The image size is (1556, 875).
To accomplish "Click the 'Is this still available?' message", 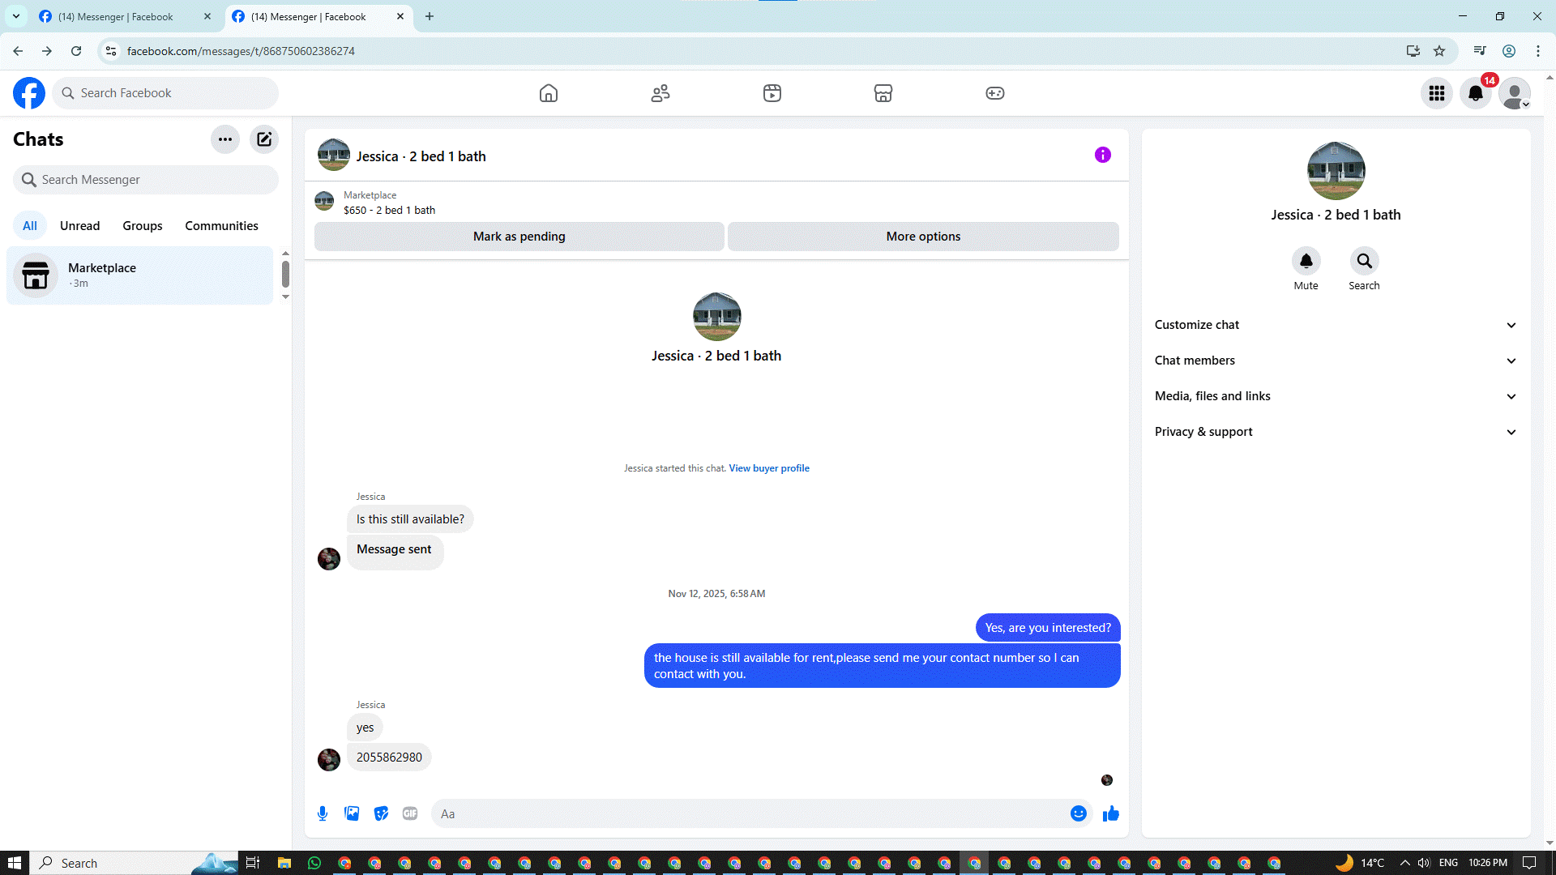I will [410, 519].
